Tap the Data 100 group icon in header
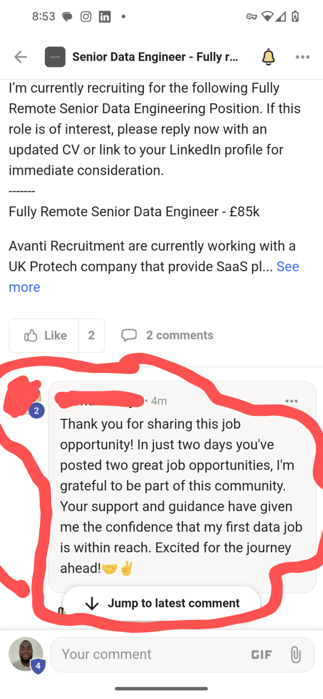Screen dimensions: 323x699 55,56
